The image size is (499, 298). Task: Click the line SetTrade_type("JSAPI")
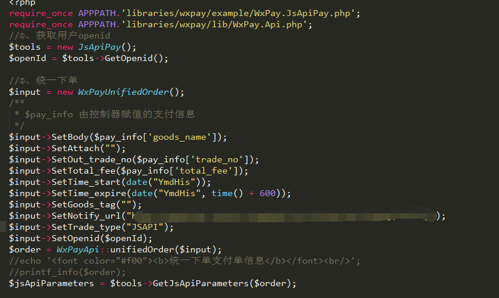point(91,227)
